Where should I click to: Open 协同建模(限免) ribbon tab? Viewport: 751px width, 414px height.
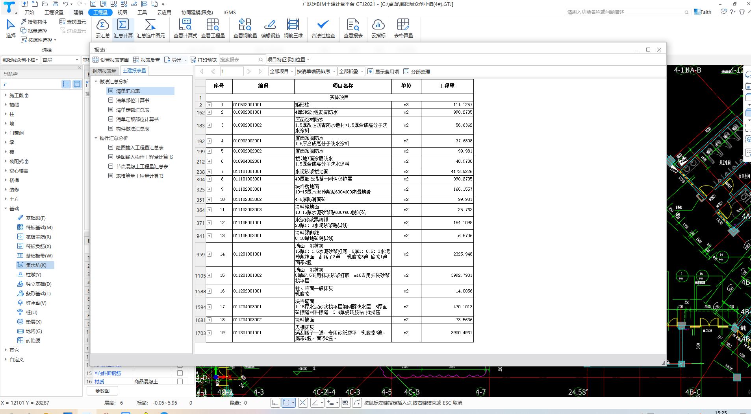tap(197, 12)
